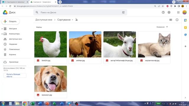The width and height of the screenshot is (189, 106).
Task: Bookmark this page star icon
Action: [x=163, y=6]
